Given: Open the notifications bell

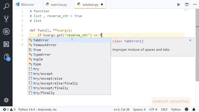Looking at the screenshot, I should pos(194,110).
